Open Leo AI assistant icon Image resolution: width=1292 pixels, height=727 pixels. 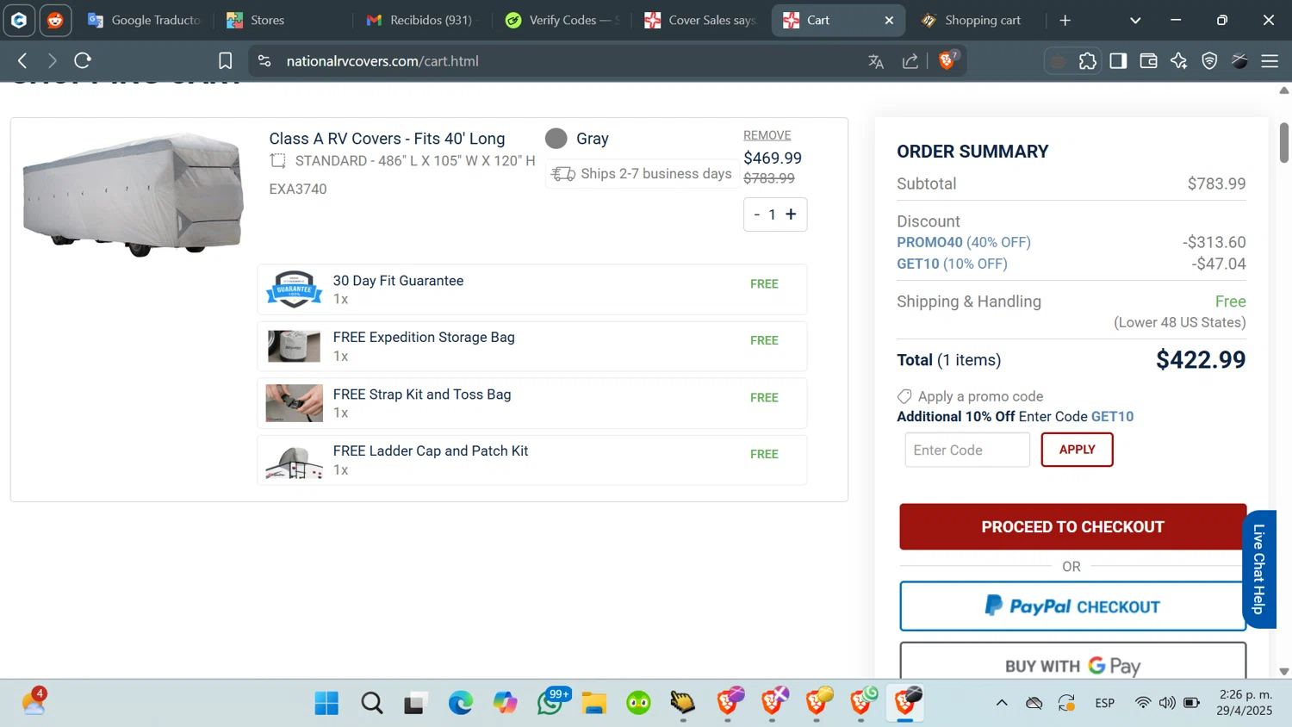coord(1179,61)
